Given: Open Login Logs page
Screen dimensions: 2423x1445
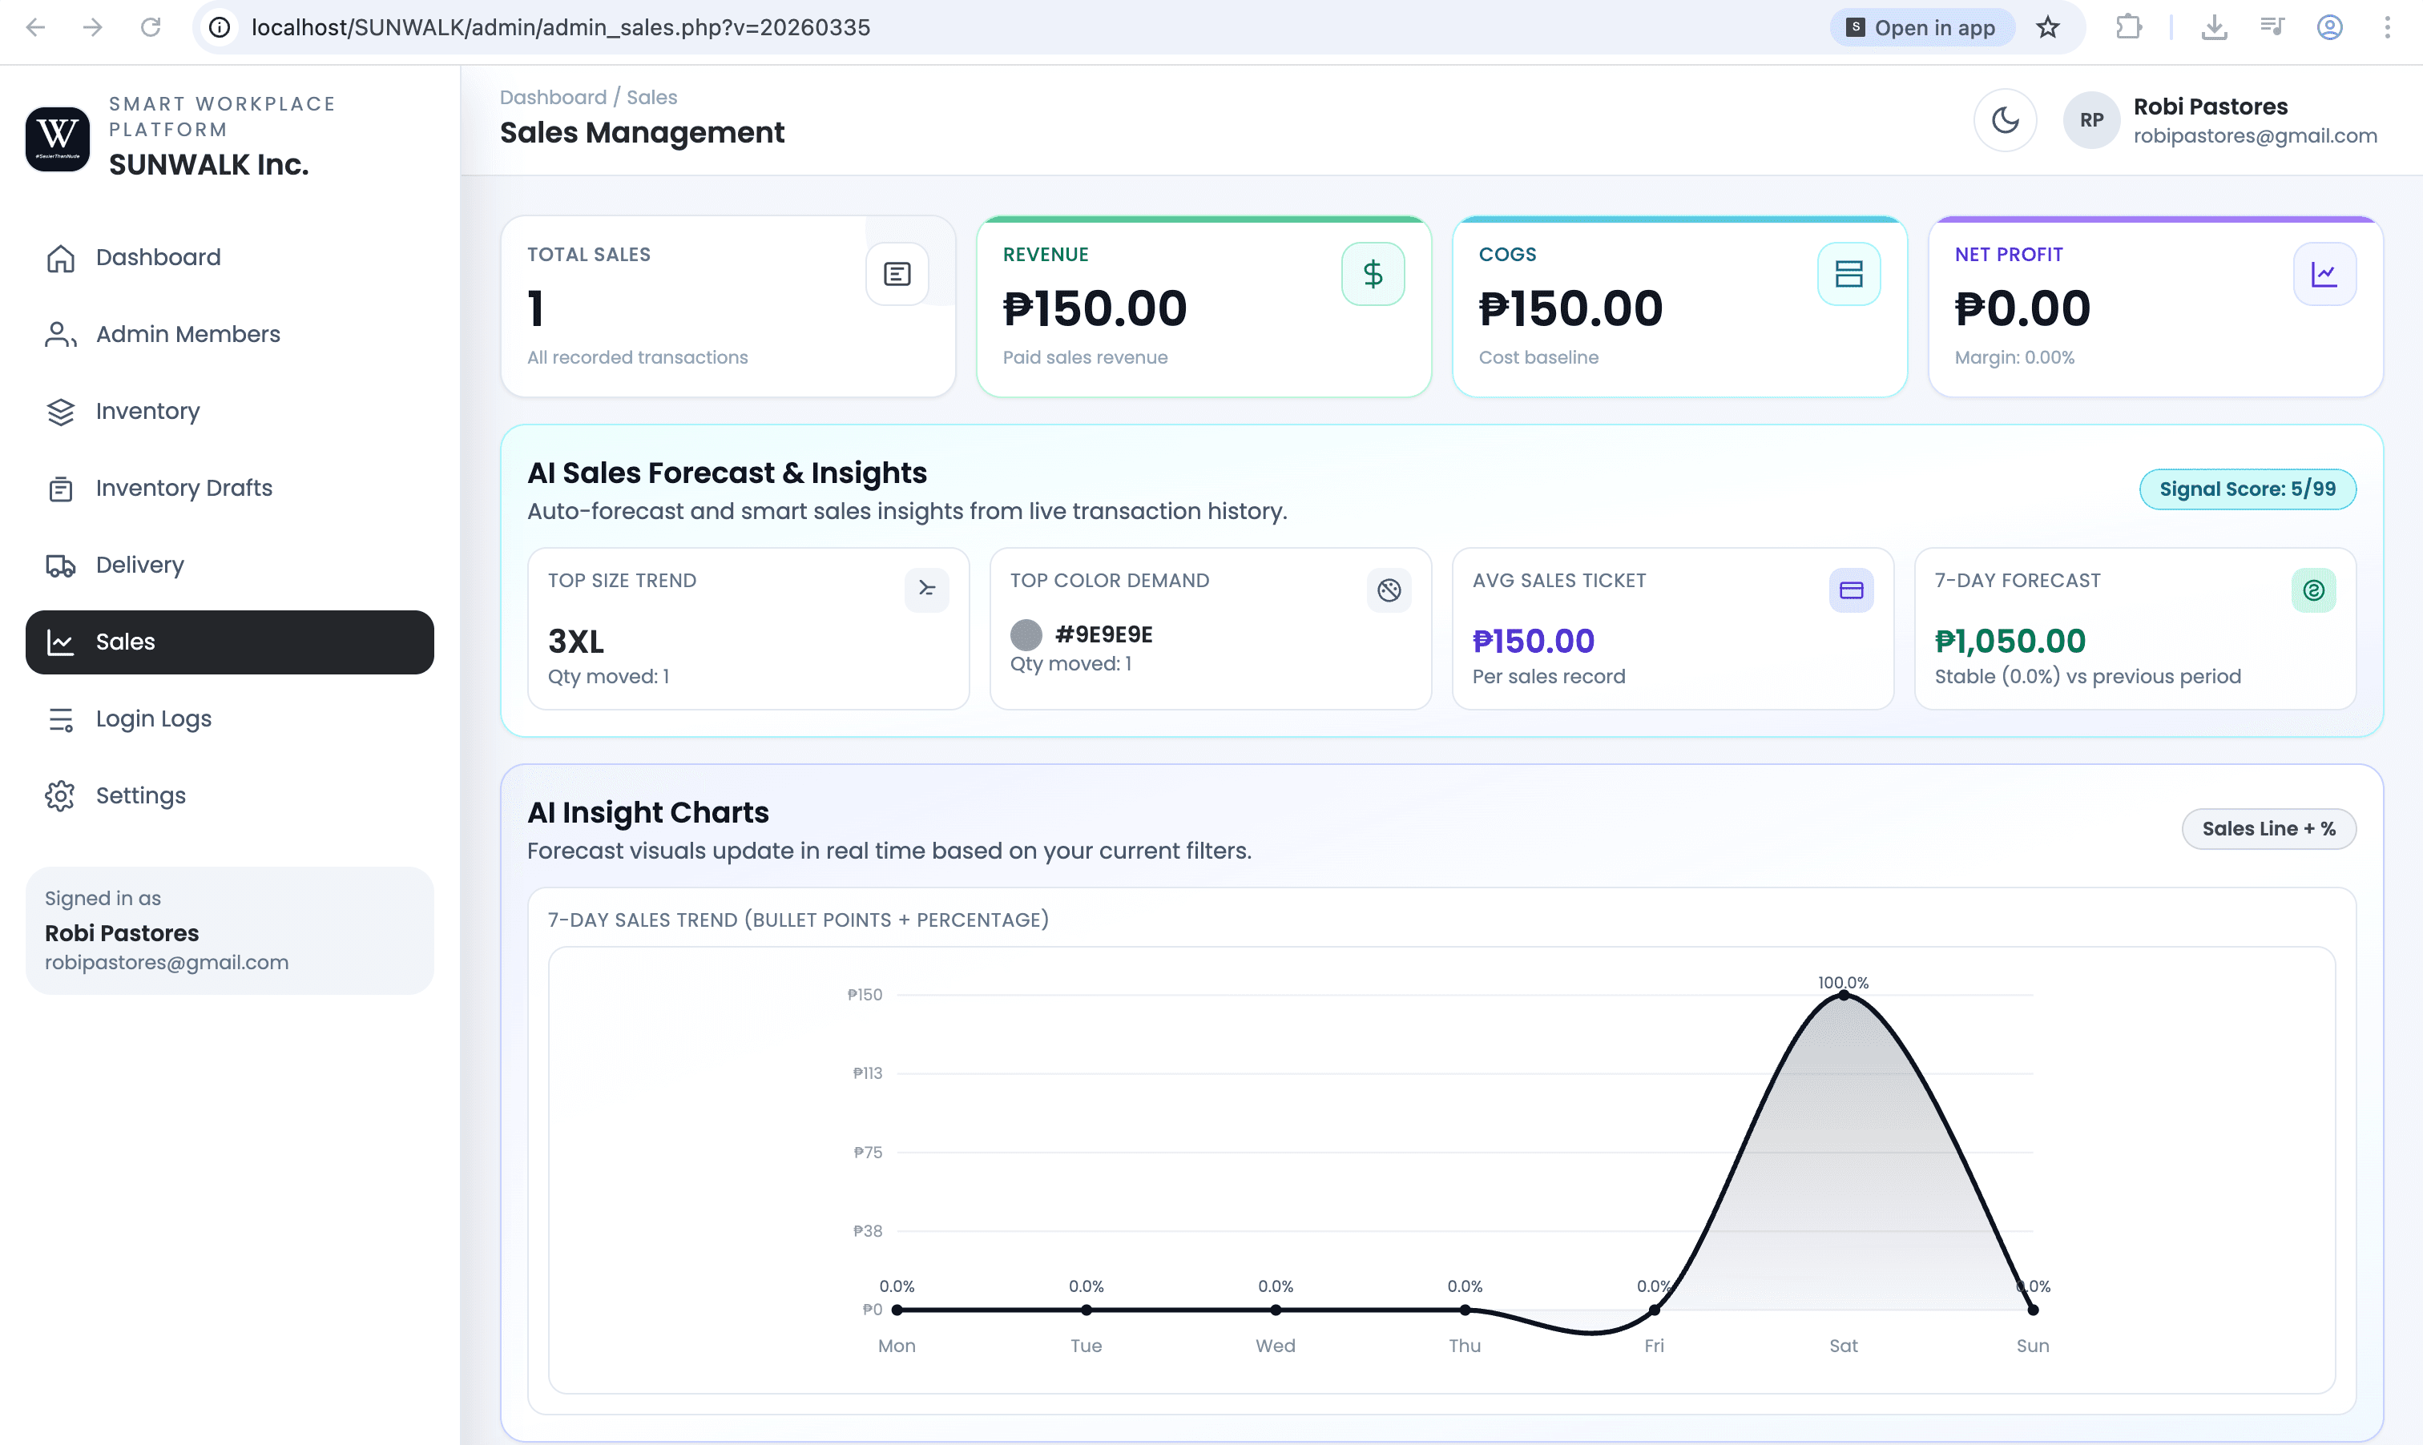Looking at the screenshot, I should 230,718.
